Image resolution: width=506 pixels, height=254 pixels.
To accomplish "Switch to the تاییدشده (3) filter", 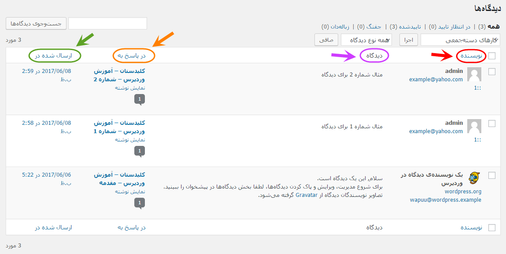I will (406, 26).
